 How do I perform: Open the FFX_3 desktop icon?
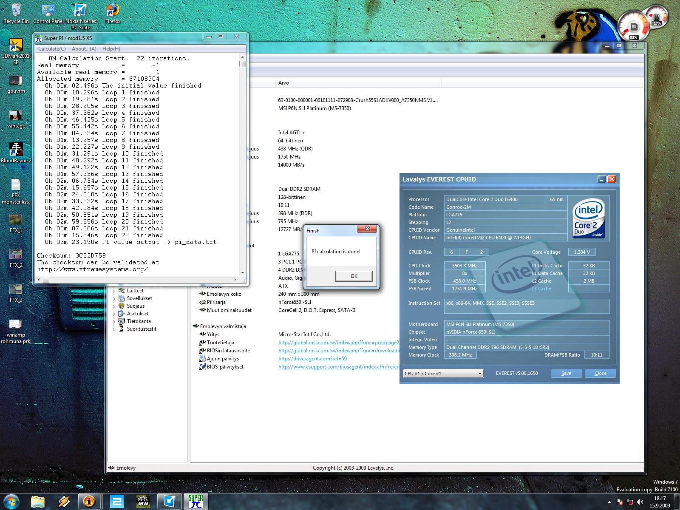[16, 293]
